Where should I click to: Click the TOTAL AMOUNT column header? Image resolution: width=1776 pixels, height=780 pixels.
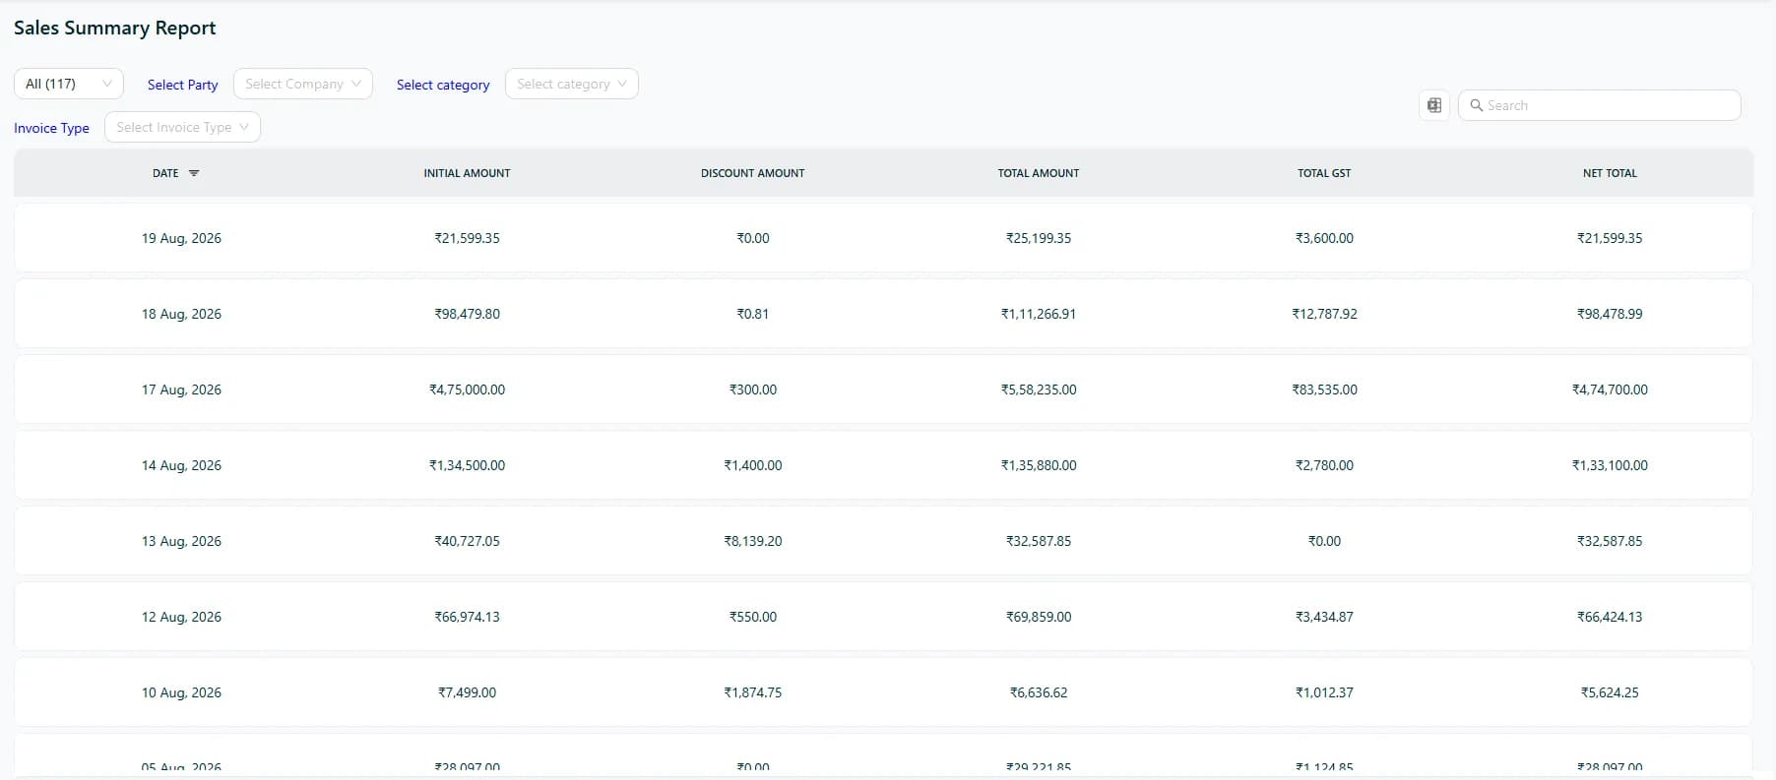(x=1039, y=173)
